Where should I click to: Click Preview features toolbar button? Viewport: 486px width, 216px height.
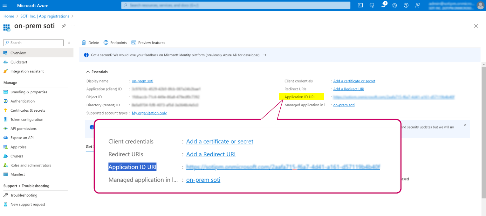[148, 43]
